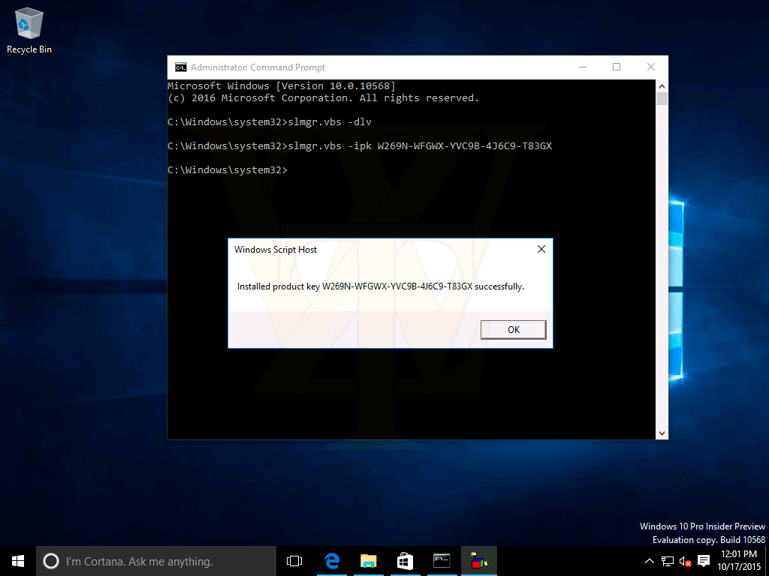Screen dimensions: 769x576
Task: Click the Command Prompt scrollbar up arrow
Action: click(x=662, y=85)
